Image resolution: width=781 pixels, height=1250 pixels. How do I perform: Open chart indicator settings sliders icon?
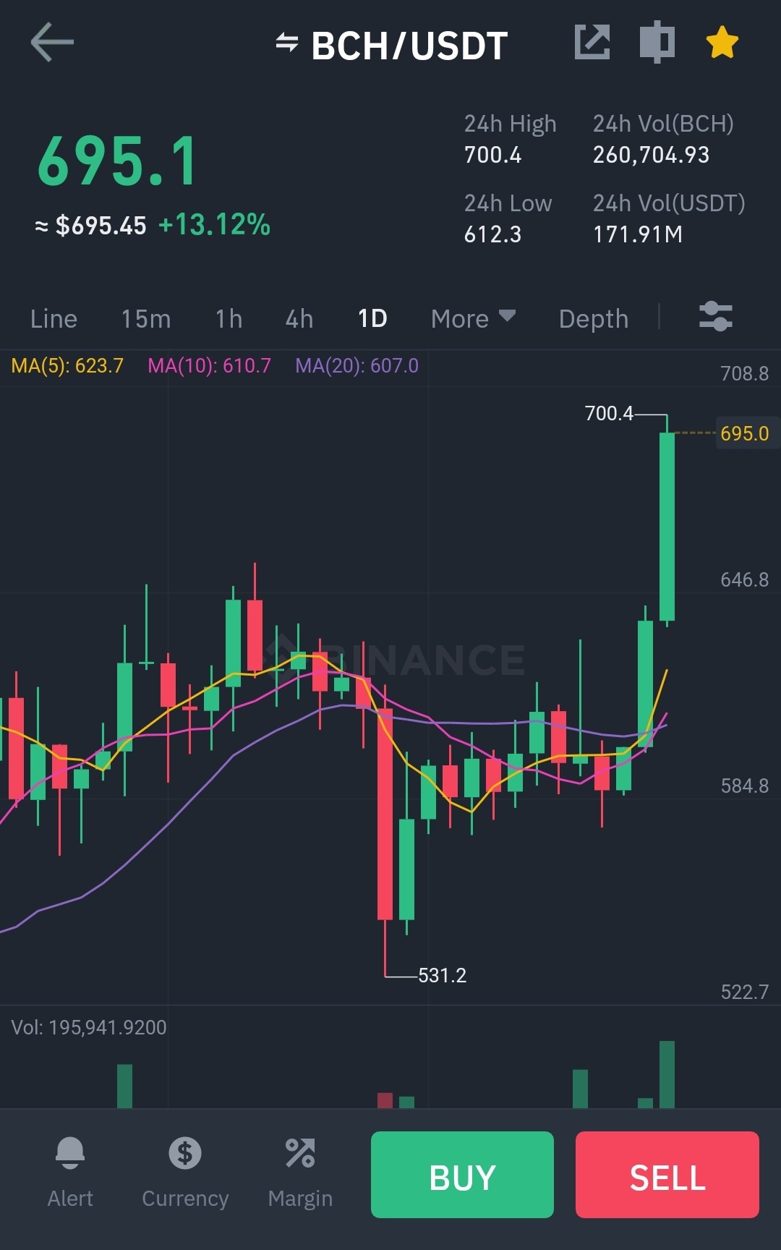pos(716,316)
